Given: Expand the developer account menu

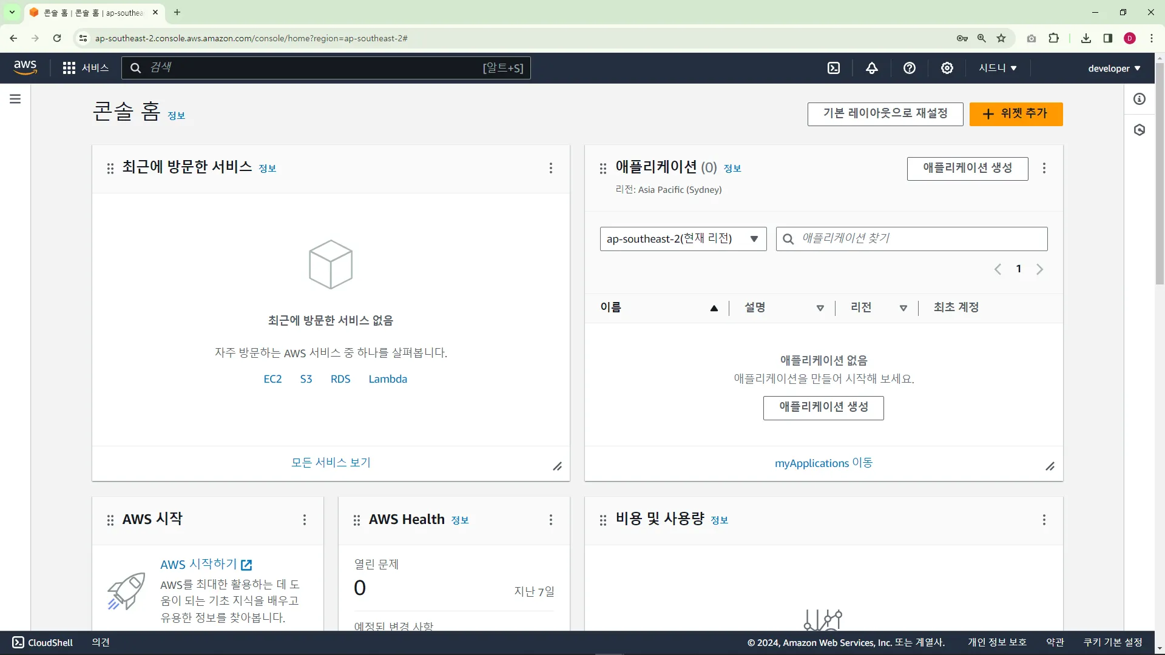Looking at the screenshot, I should [1113, 69].
